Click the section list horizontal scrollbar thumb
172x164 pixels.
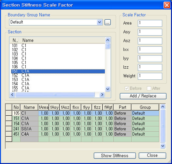[55, 95]
